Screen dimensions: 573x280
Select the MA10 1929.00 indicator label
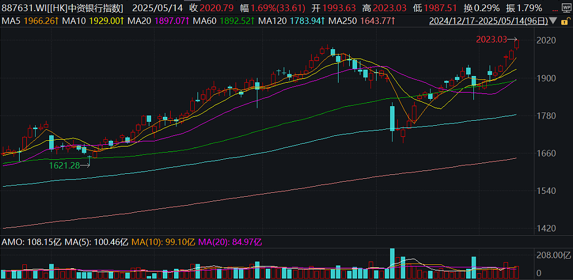click(x=92, y=21)
